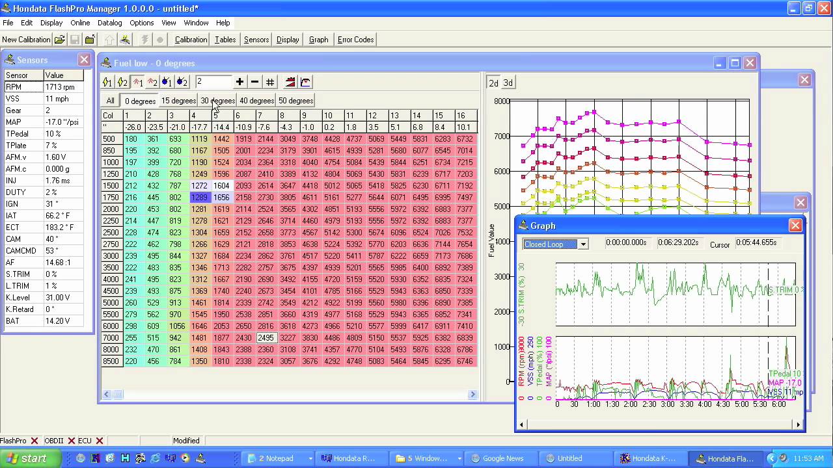Click the Calibration toolbar button

(191, 40)
